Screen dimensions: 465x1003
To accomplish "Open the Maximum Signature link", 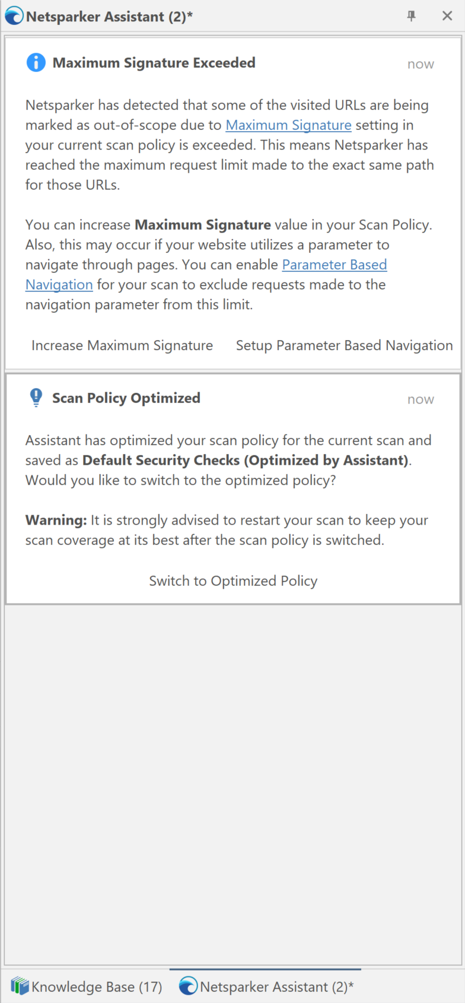I will (x=288, y=125).
